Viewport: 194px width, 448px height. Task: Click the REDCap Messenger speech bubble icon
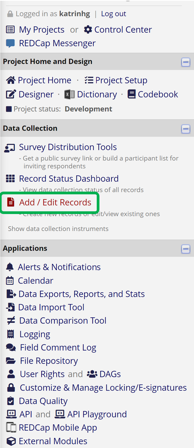(x=10, y=43)
